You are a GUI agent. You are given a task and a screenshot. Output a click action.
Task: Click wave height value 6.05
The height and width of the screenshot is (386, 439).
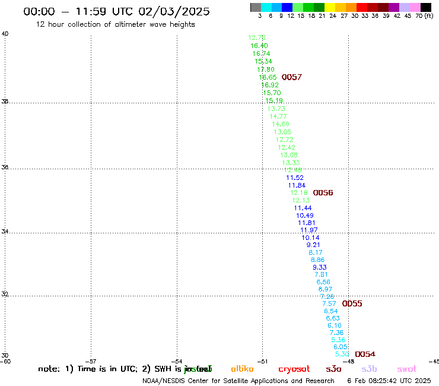(341, 347)
